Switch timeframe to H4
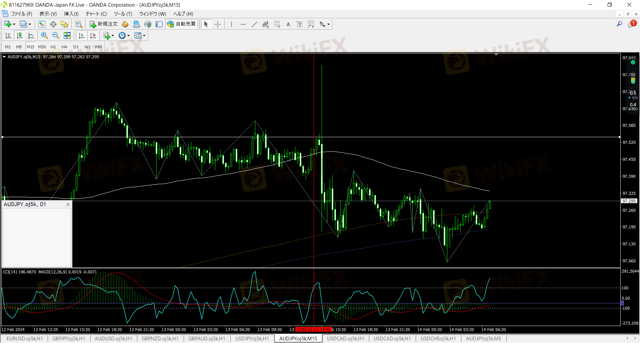The height and width of the screenshot is (343, 640). pos(64,47)
